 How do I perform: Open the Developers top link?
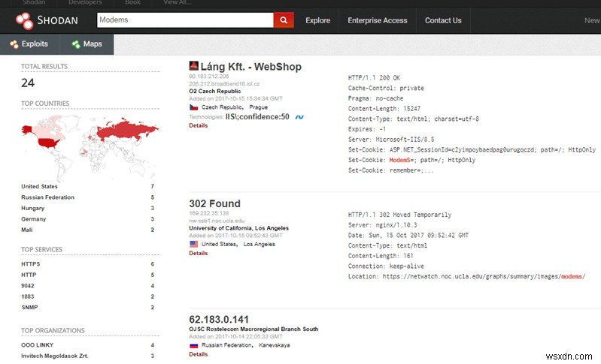coord(85,2)
